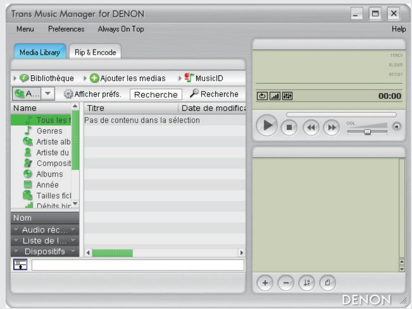Minimize the Trans Music Manager window
The image size is (412, 309).
tap(357, 13)
